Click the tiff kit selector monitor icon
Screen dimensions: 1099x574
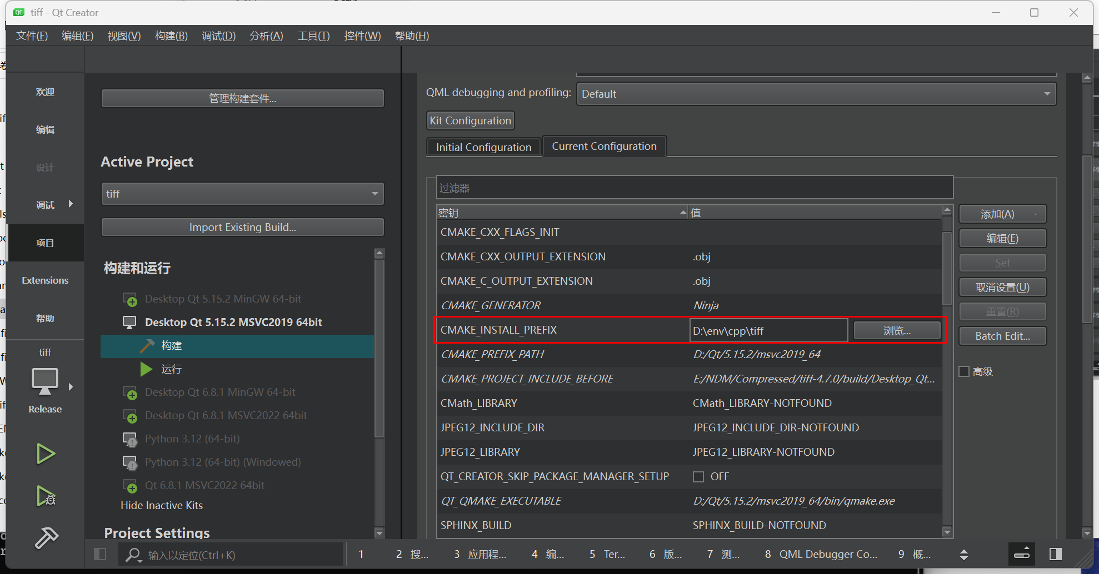coord(45,381)
